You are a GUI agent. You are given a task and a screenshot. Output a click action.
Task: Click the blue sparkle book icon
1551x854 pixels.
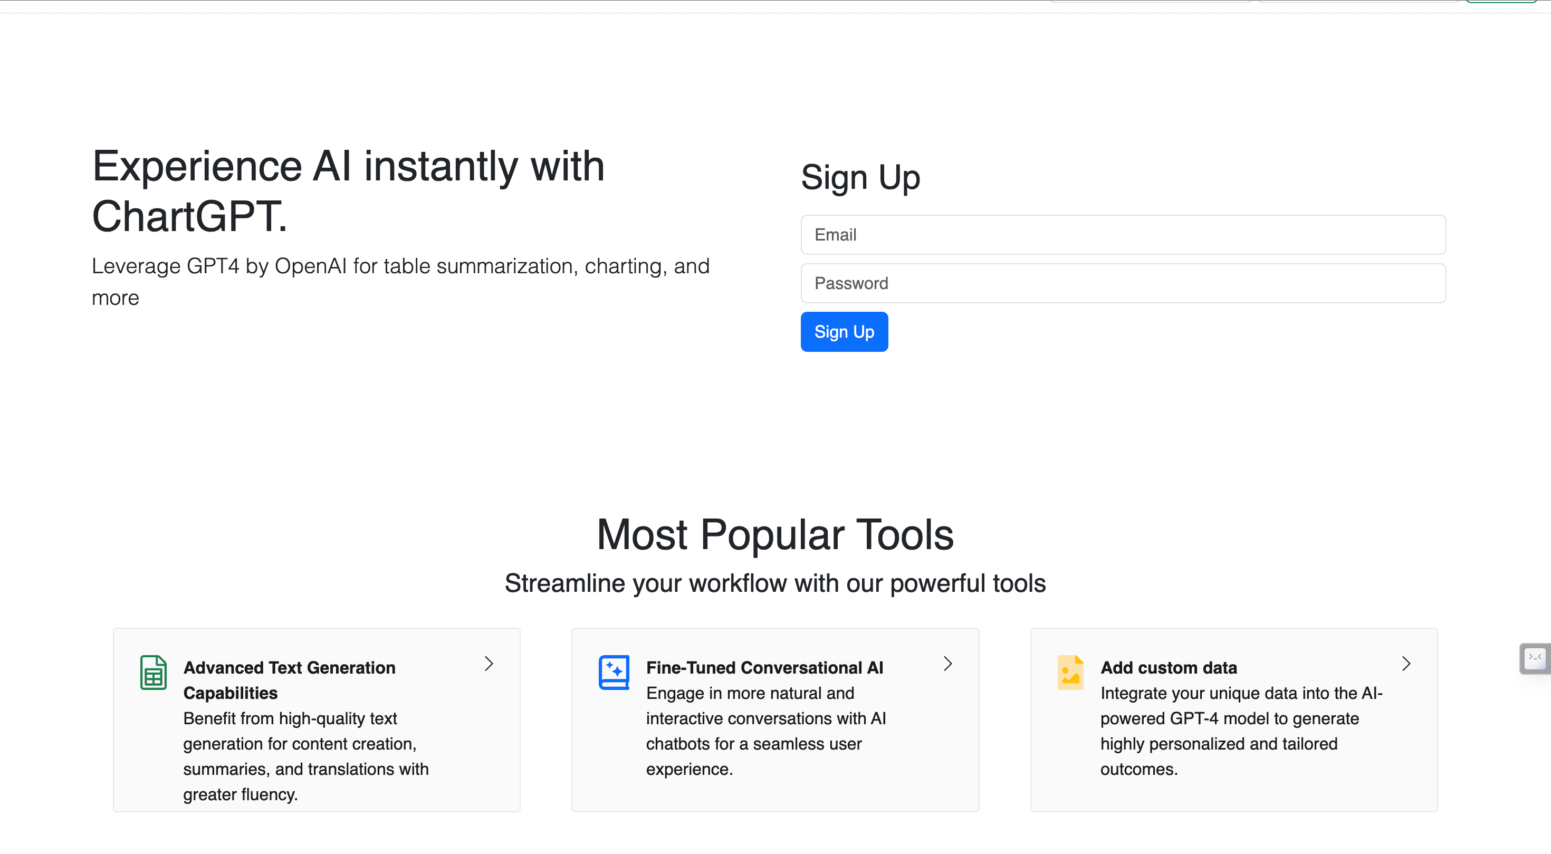tap(614, 672)
